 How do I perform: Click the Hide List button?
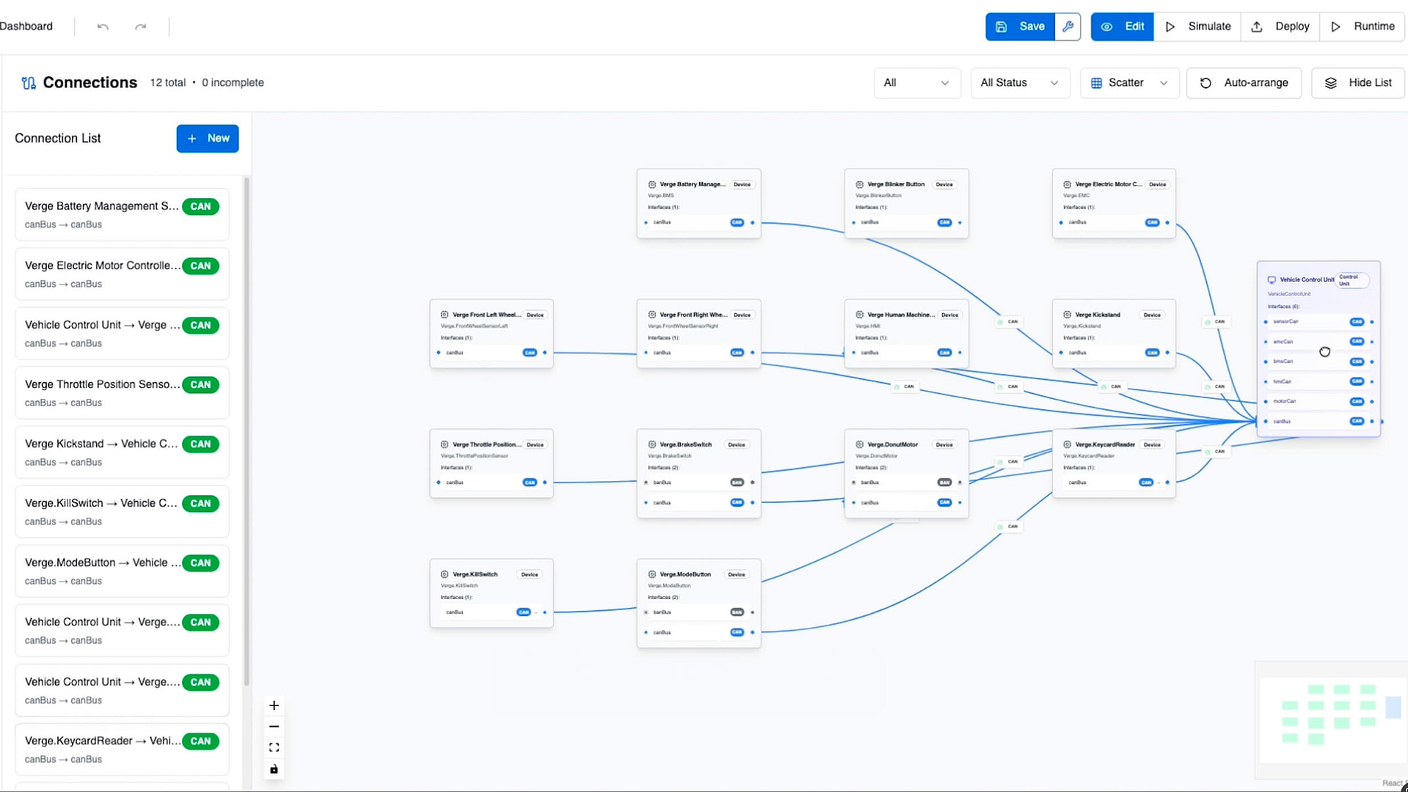pos(1358,83)
